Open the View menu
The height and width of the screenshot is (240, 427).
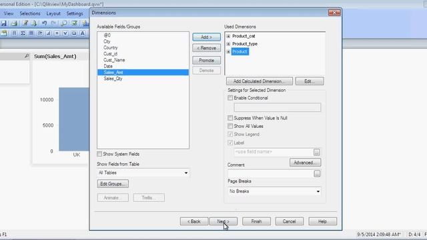[x=9, y=13]
